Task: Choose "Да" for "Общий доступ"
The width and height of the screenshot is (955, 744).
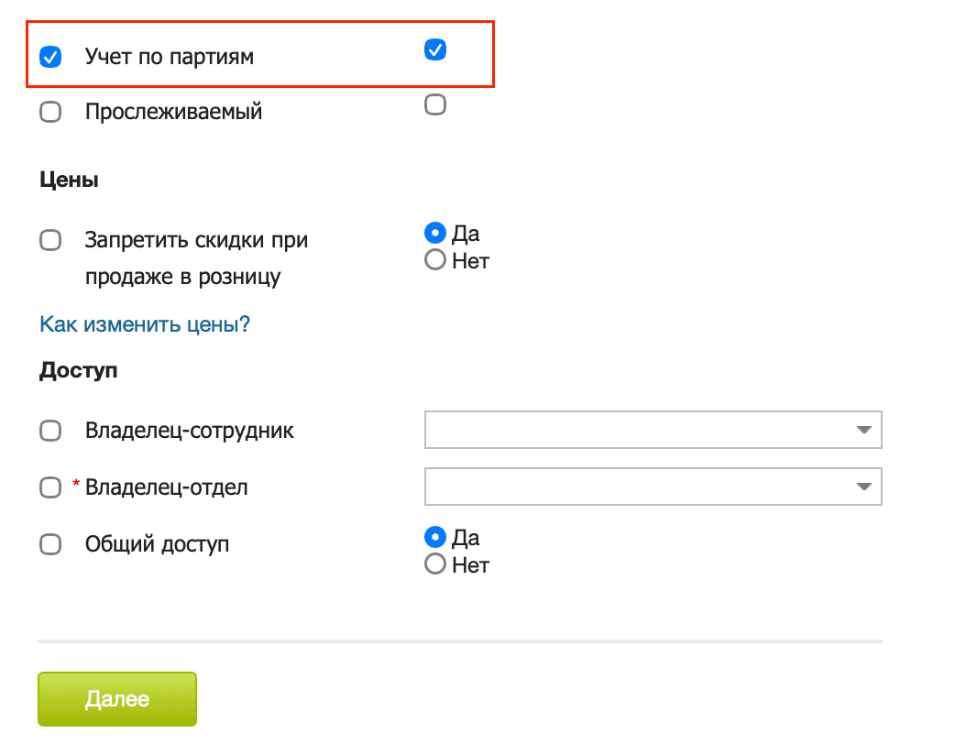Action: tap(434, 537)
